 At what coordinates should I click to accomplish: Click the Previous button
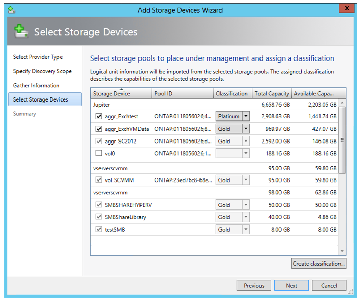(254, 286)
